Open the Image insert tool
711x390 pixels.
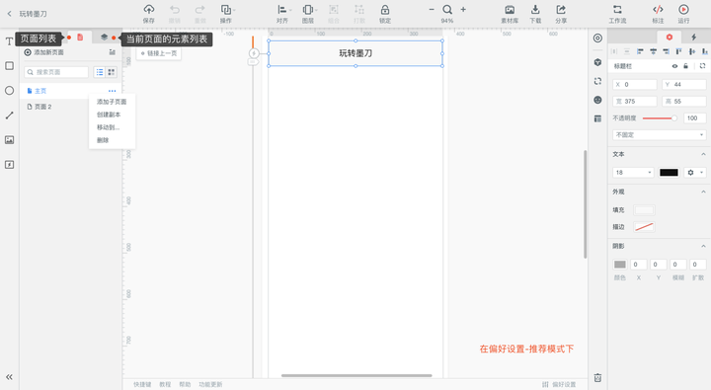click(9, 139)
